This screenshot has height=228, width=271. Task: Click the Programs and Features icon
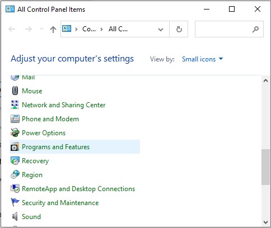pos(15,146)
